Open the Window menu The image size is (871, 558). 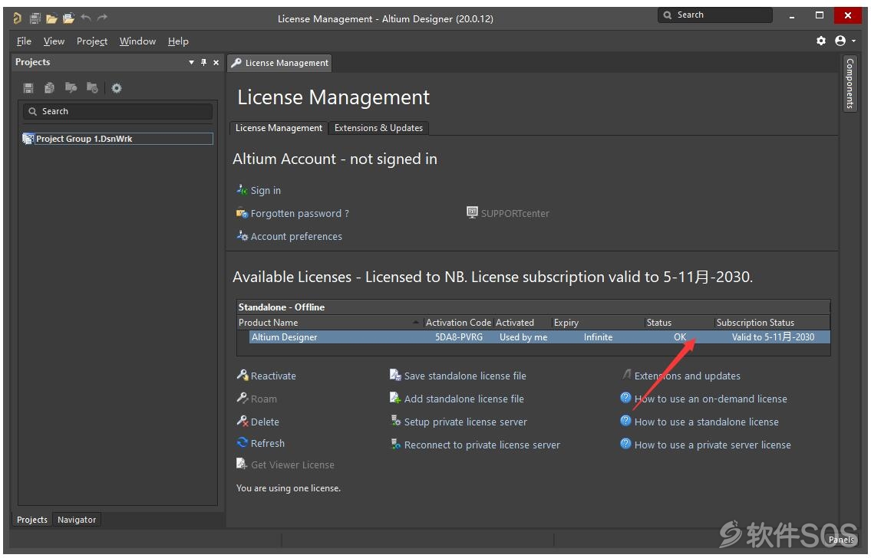(137, 41)
